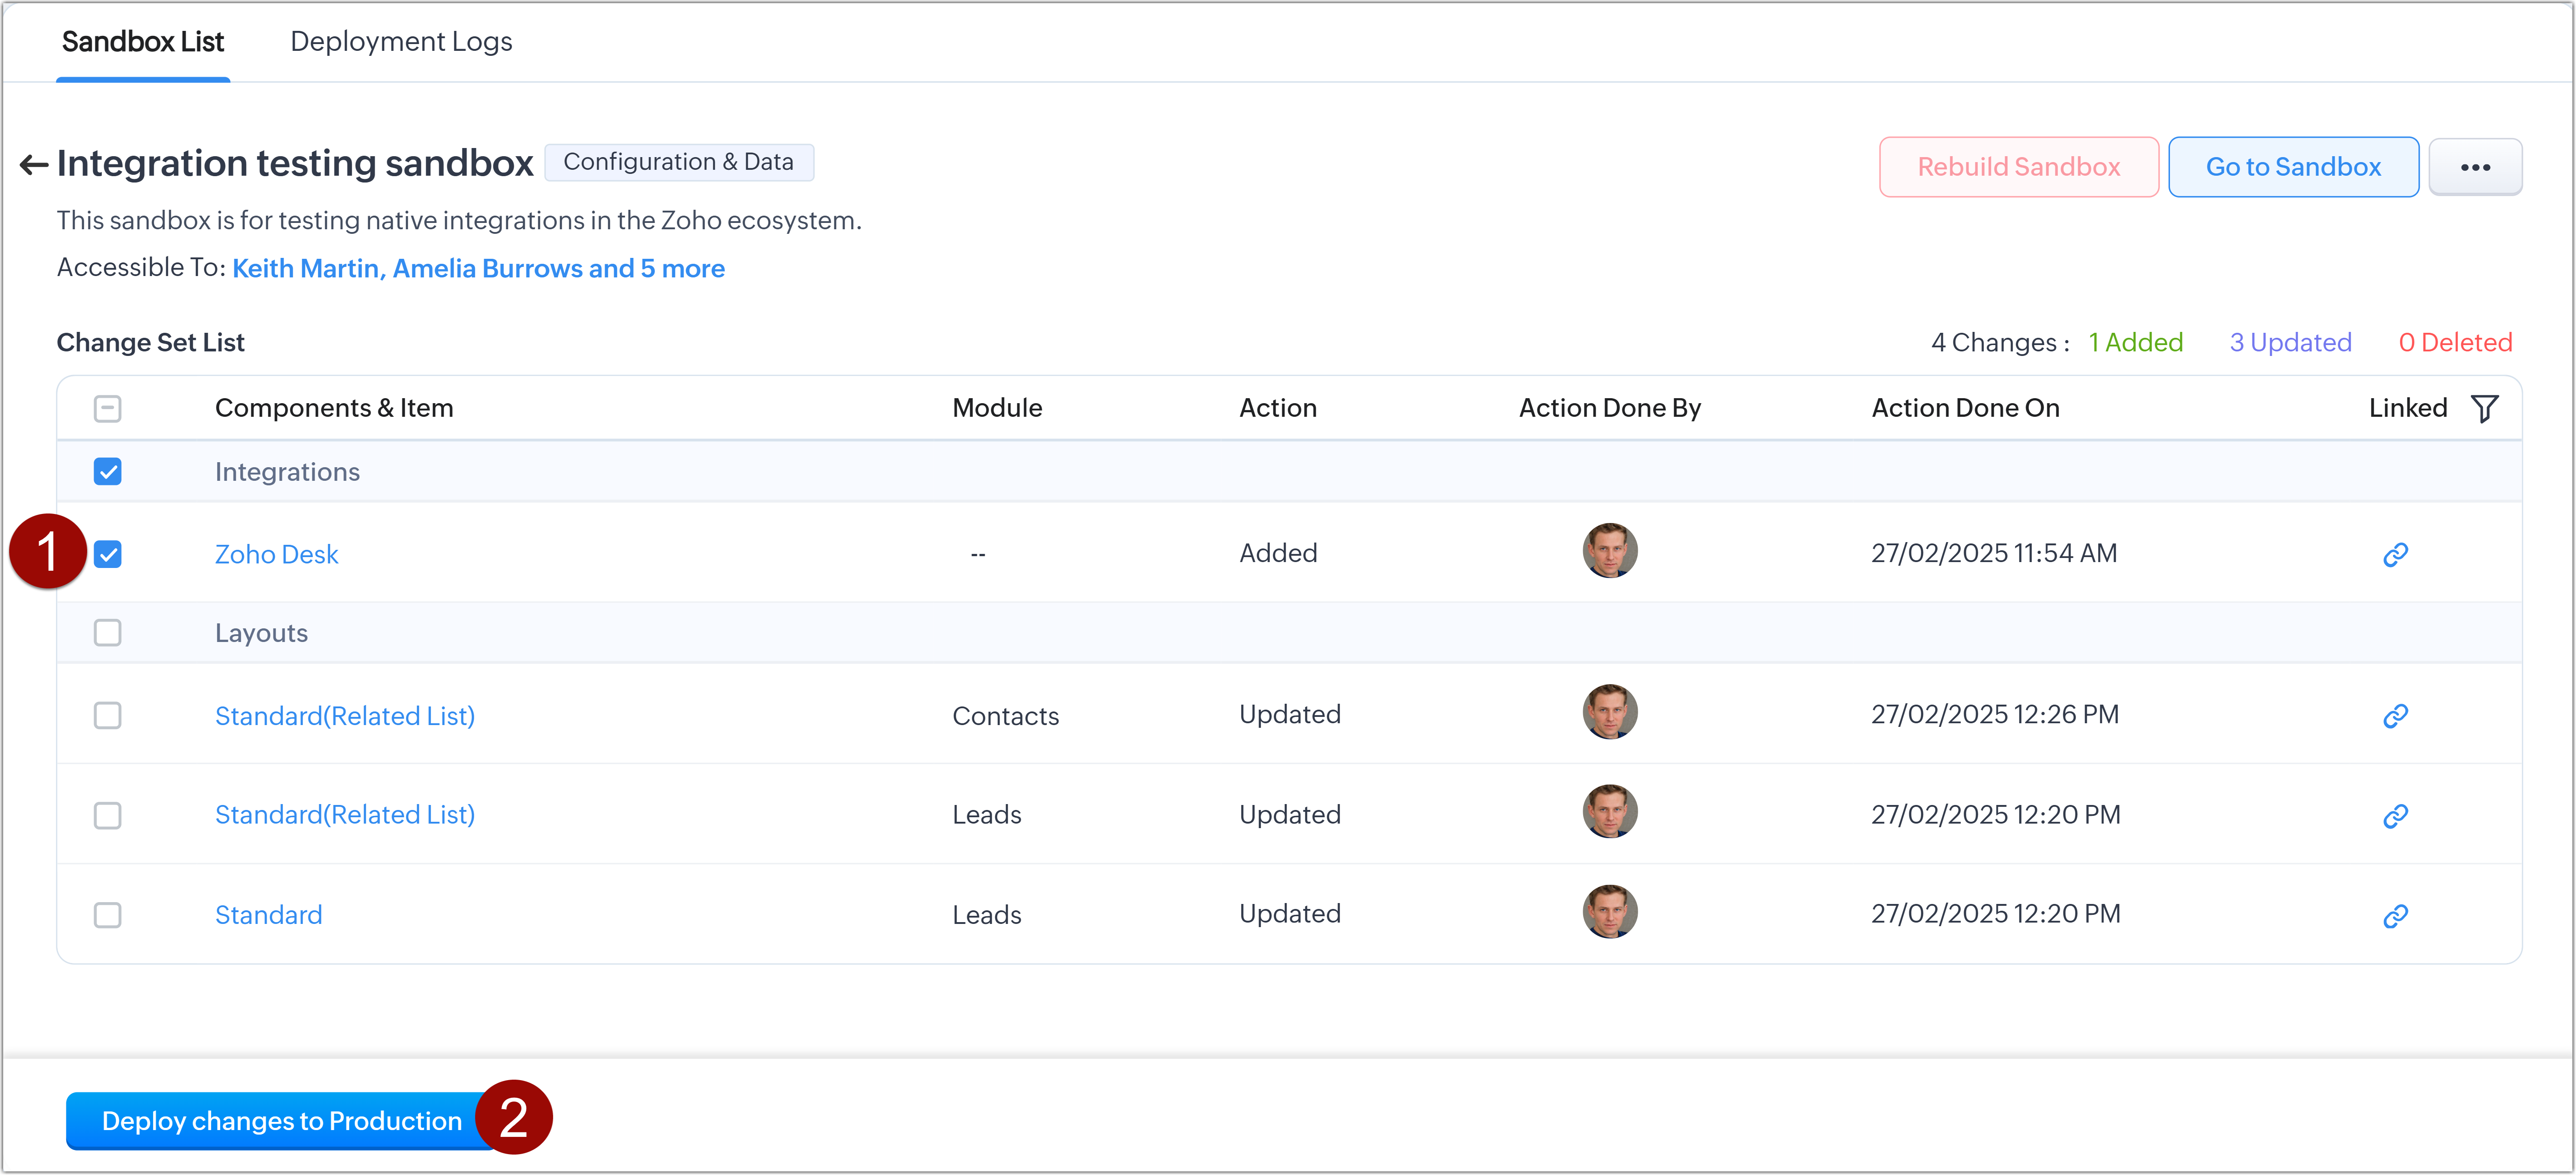The image size is (2576, 1175).
Task: Click Deploy changes to Production button
Action: pyautogui.click(x=281, y=1121)
